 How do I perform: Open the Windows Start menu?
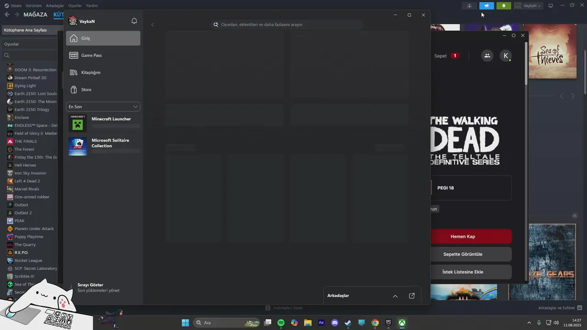click(x=185, y=323)
